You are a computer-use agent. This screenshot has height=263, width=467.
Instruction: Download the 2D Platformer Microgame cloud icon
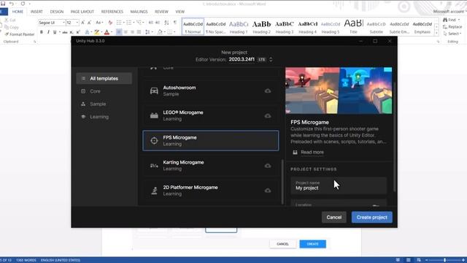268,190
